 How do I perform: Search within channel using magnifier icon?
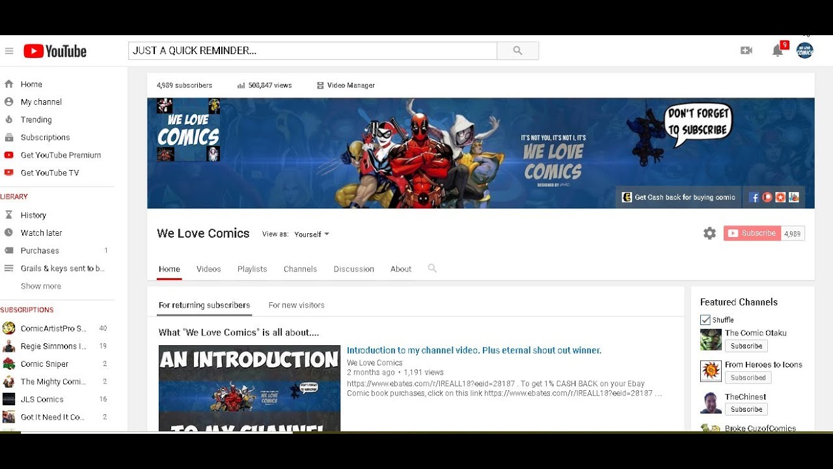coord(432,268)
